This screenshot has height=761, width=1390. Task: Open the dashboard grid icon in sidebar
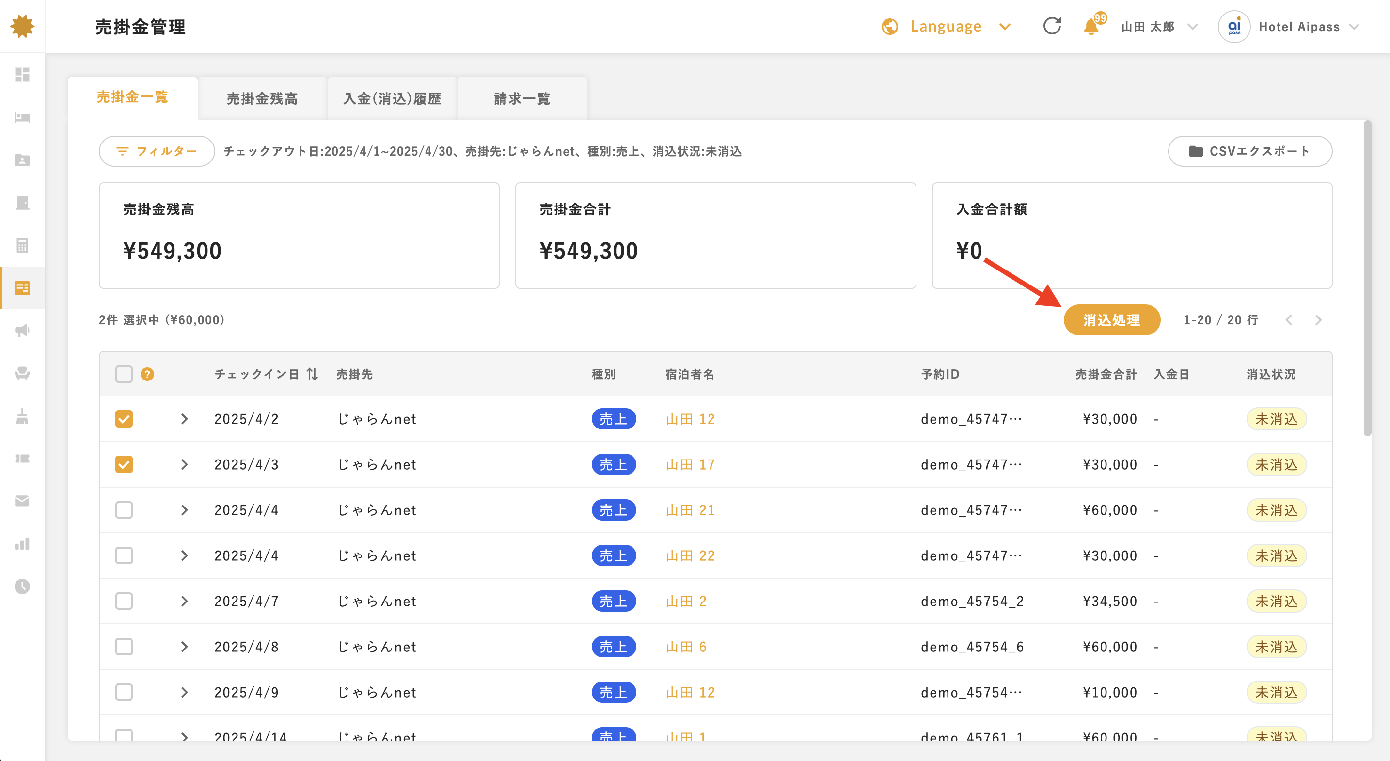[x=22, y=75]
